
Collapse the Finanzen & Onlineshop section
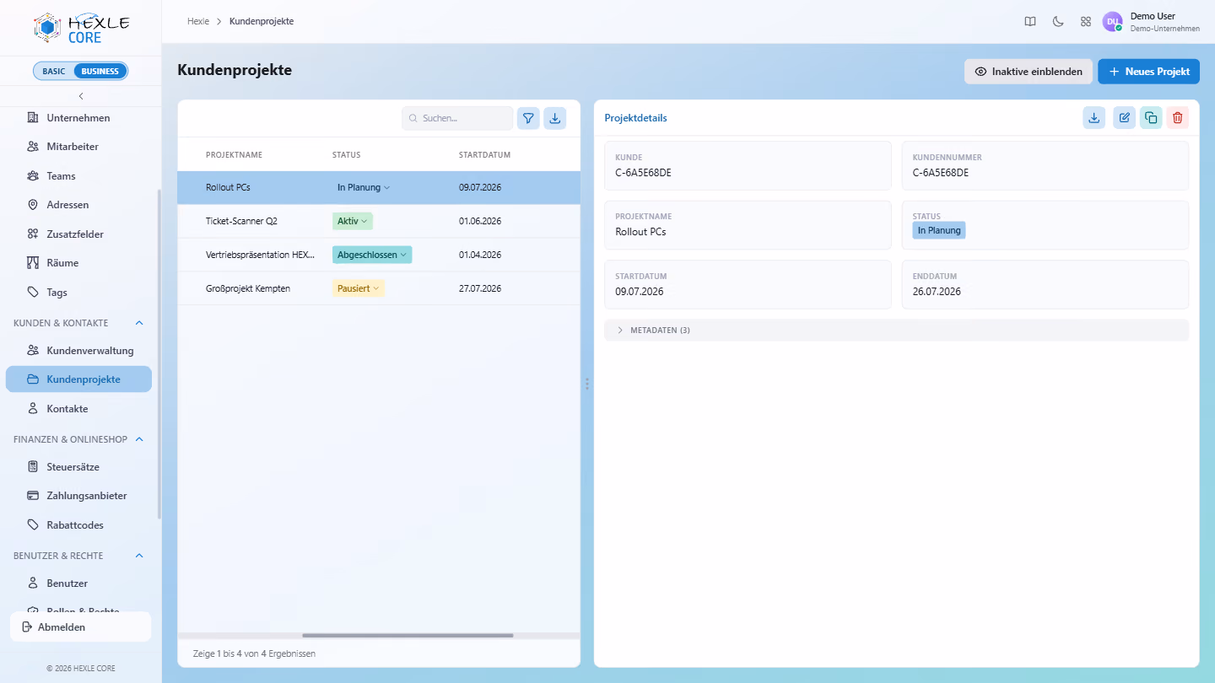[x=139, y=439]
